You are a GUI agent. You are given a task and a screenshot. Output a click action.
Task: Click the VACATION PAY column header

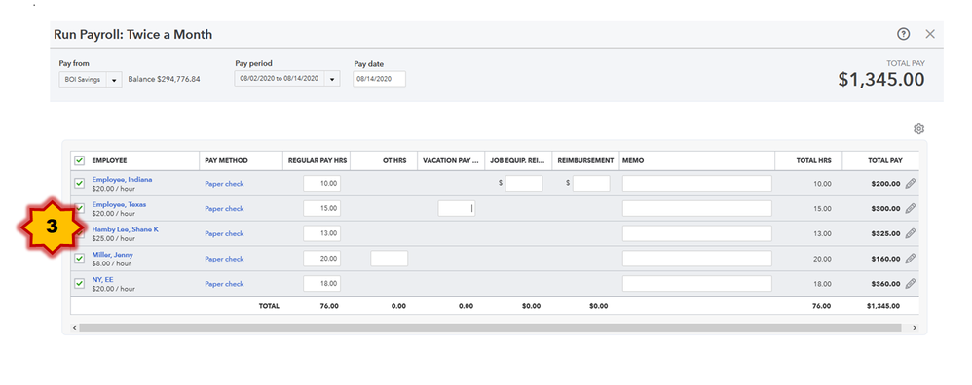click(451, 161)
